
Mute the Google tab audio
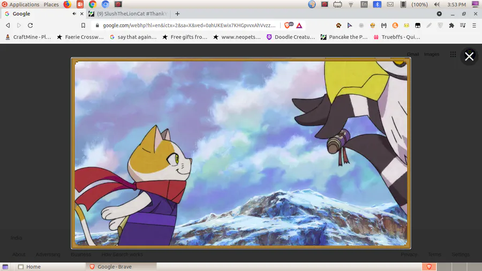coord(74,14)
